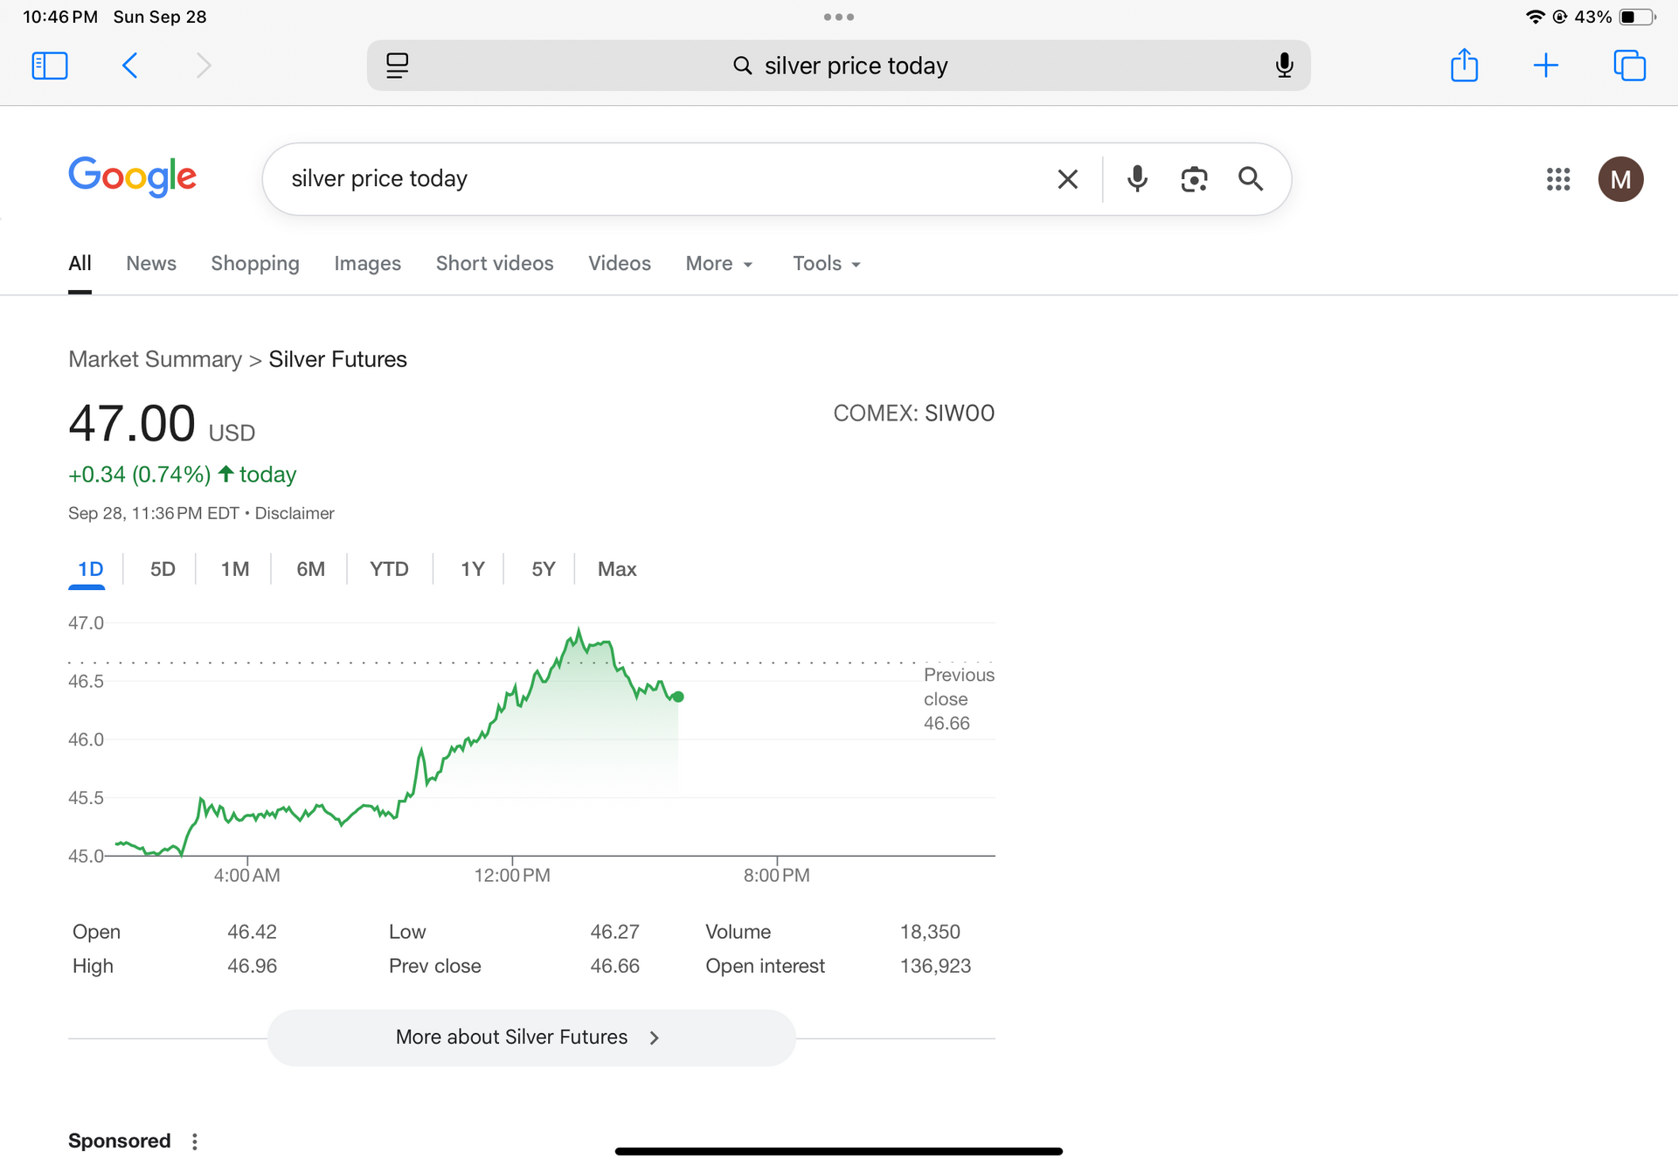The height and width of the screenshot is (1166, 1678).
Task: Clear the Google search box text
Action: point(1067,179)
